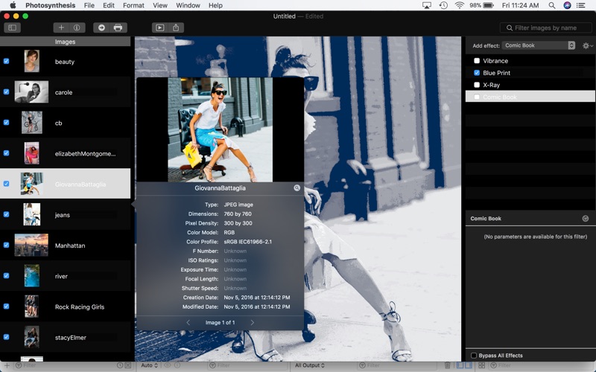The image size is (596, 372).
Task: Click the effects gear settings icon
Action: (x=587, y=45)
